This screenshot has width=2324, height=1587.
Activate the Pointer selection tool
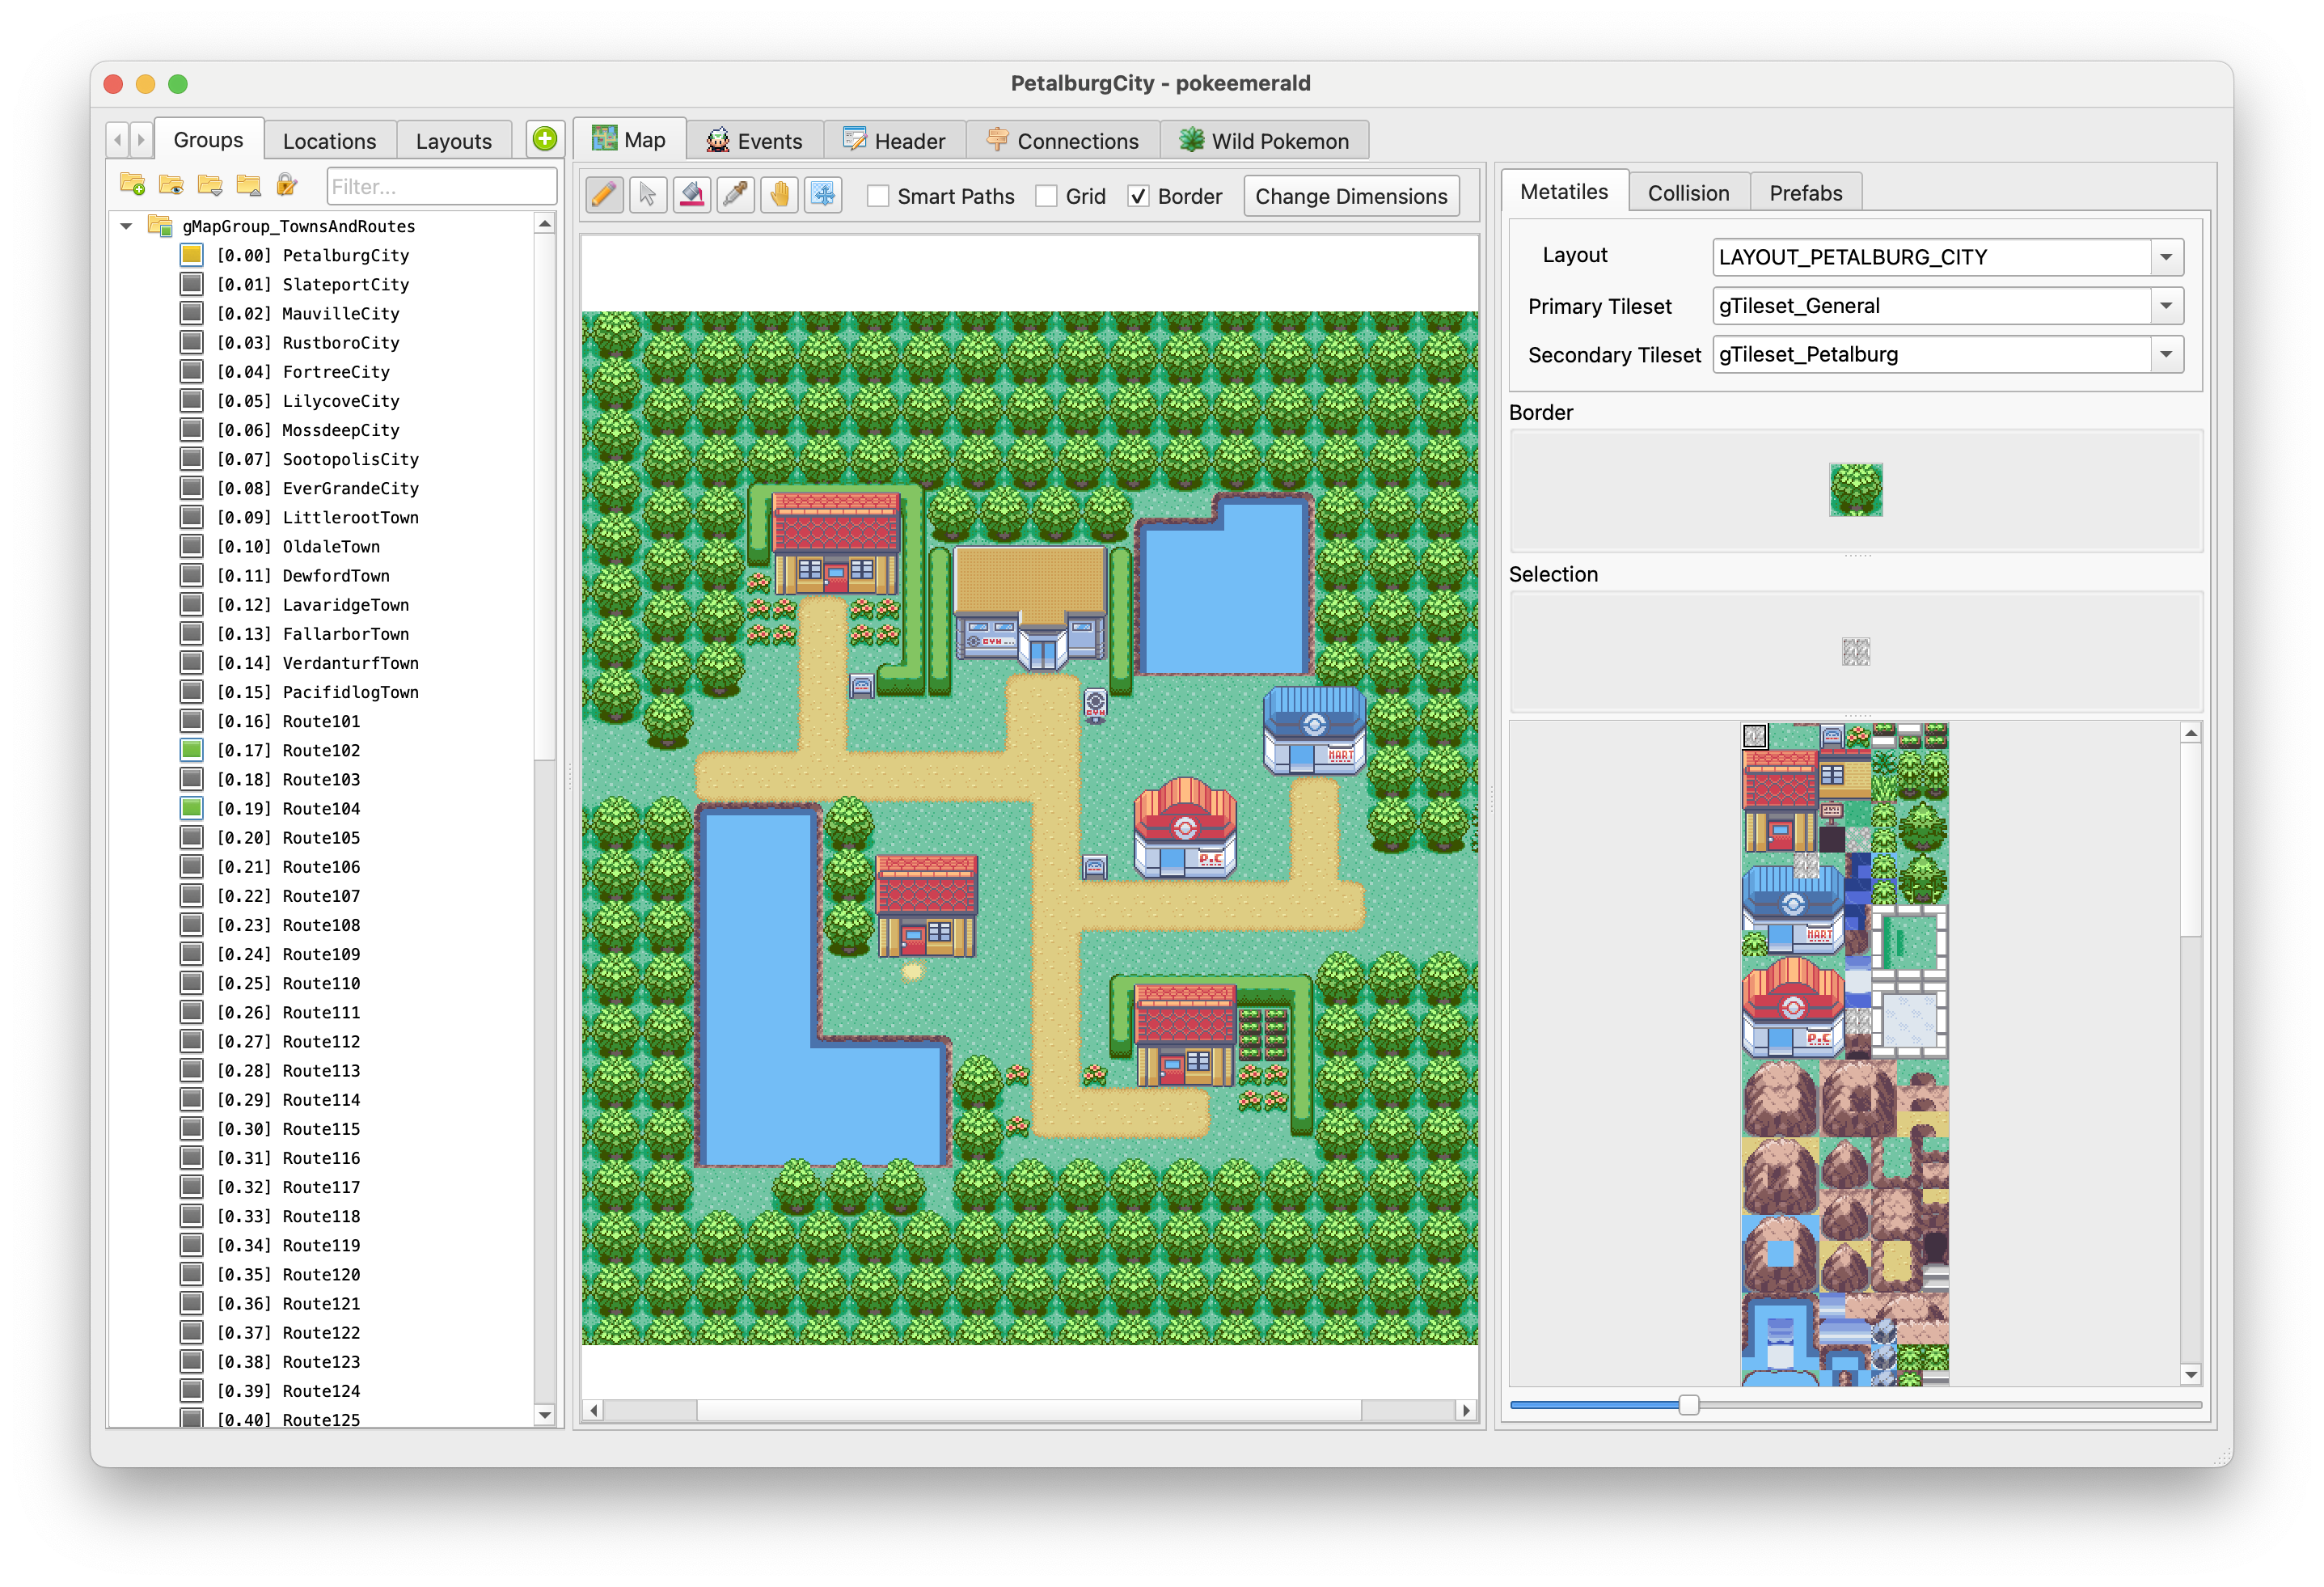pyautogui.click(x=648, y=195)
